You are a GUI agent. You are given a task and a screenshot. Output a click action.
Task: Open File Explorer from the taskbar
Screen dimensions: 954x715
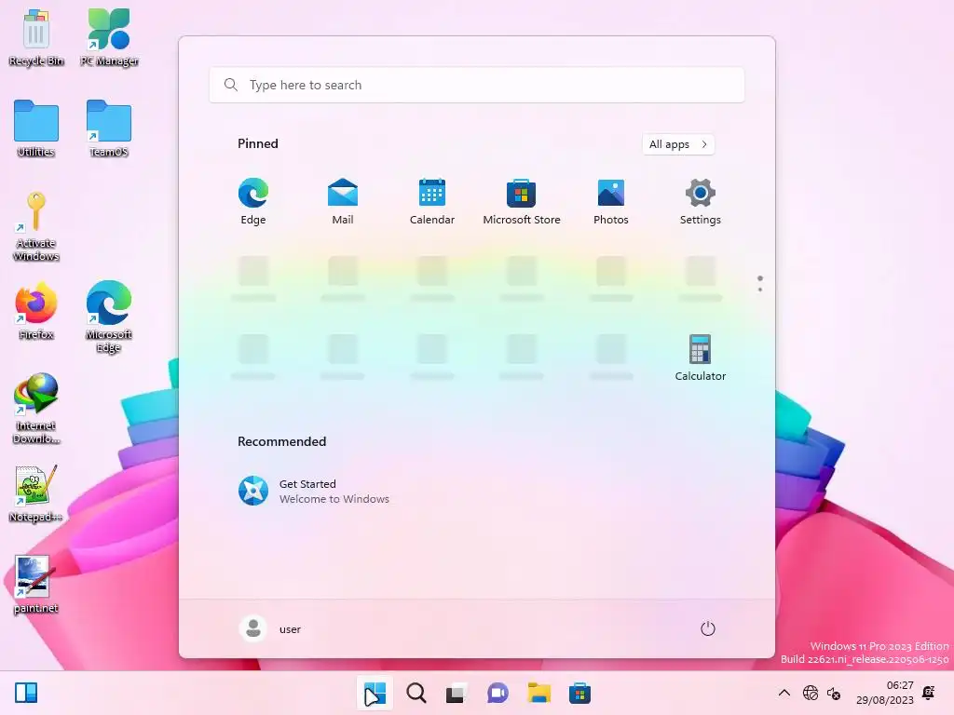click(x=539, y=693)
